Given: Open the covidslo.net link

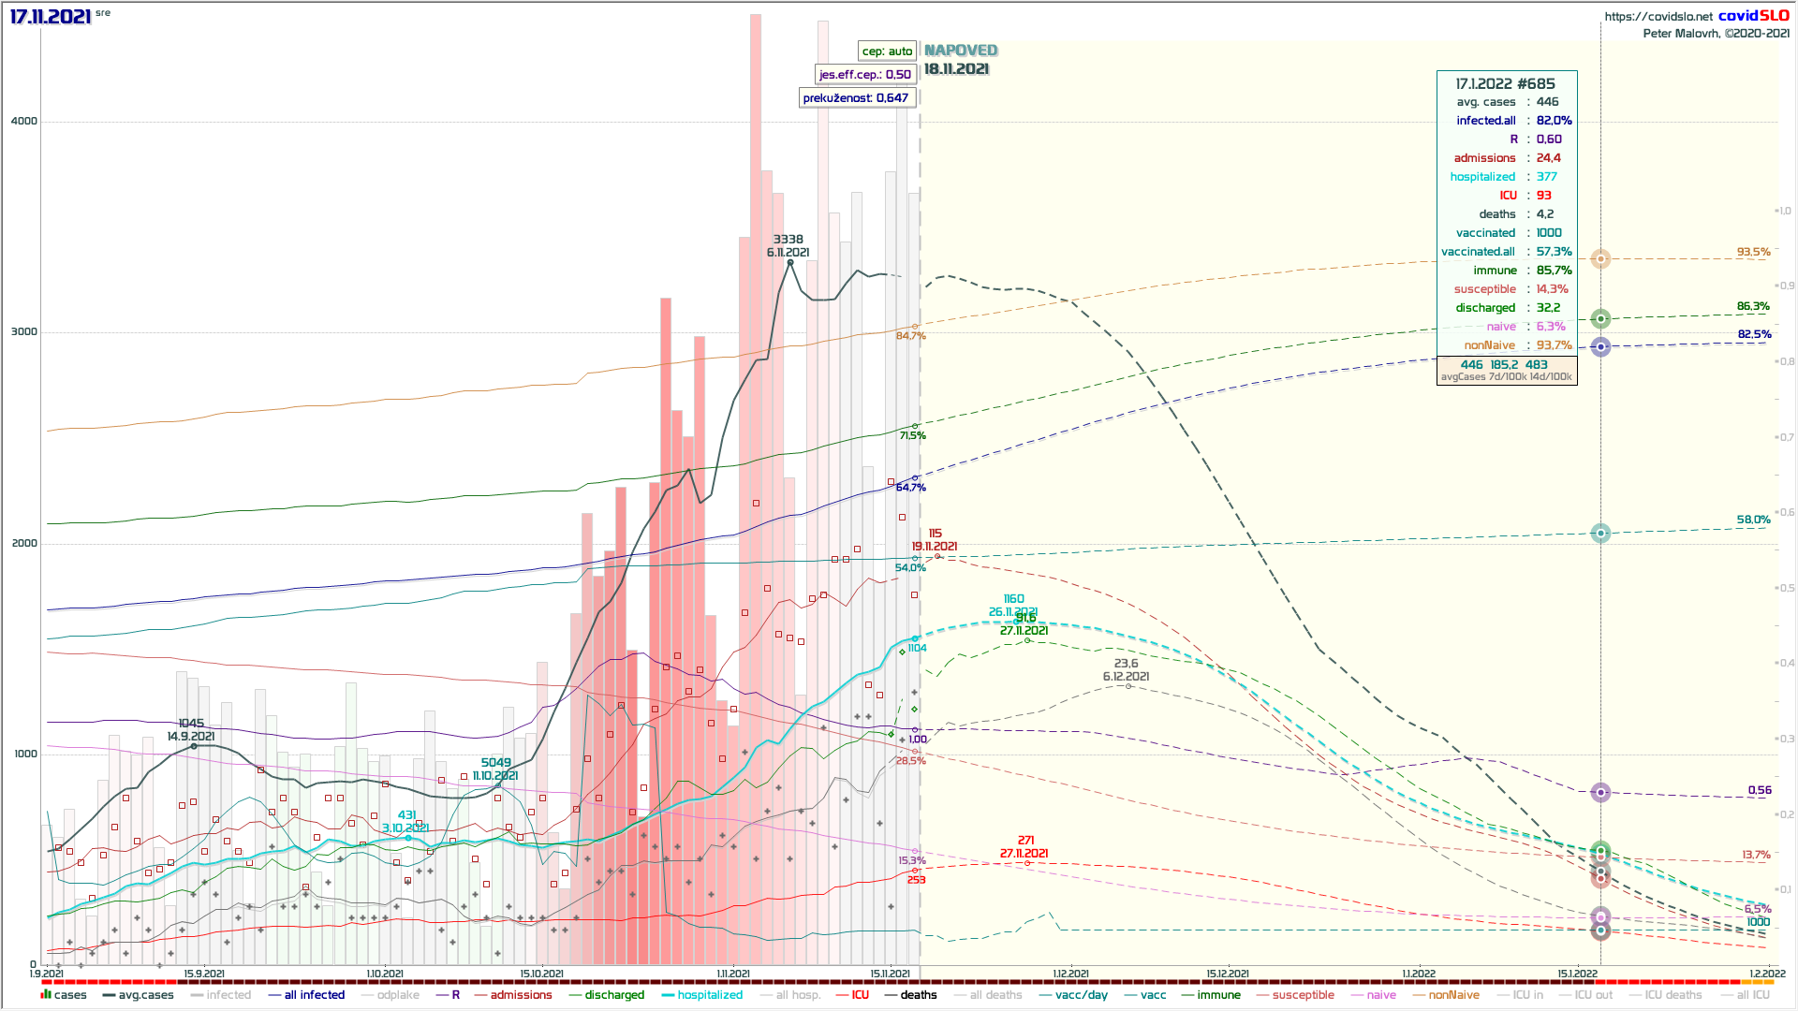Looking at the screenshot, I should 1658,17.
